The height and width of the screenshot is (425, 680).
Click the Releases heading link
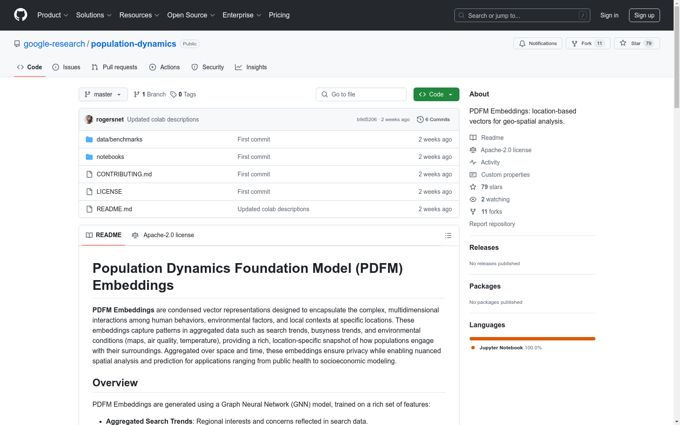click(x=484, y=247)
